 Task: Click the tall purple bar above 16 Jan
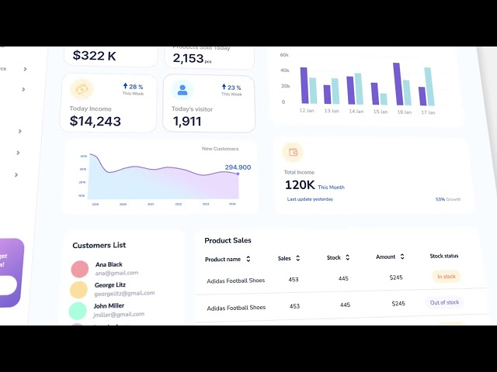pos(398,84)
